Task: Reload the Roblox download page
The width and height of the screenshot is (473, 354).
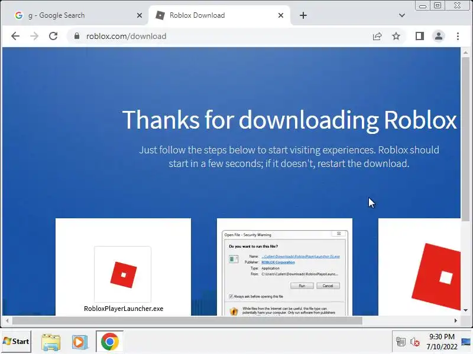Action: click(x=53, y=36)
